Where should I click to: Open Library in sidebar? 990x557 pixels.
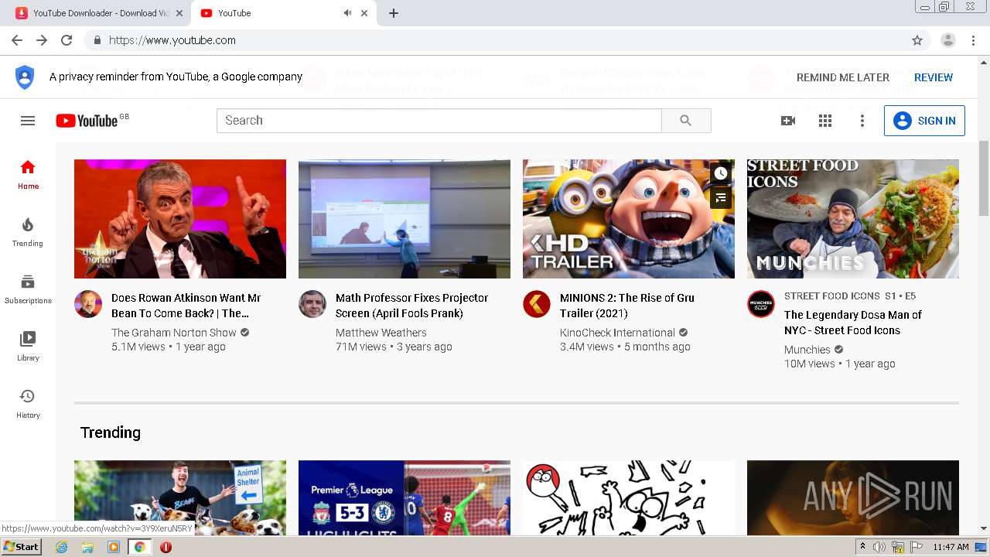(x=28, y=347)
